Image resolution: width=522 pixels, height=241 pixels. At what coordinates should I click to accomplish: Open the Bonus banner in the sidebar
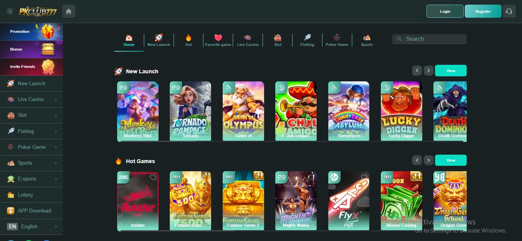[31, 49]
